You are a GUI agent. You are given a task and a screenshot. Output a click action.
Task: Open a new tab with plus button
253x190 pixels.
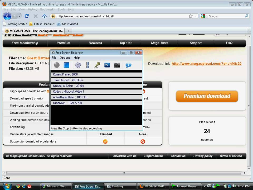click(69, 31)
